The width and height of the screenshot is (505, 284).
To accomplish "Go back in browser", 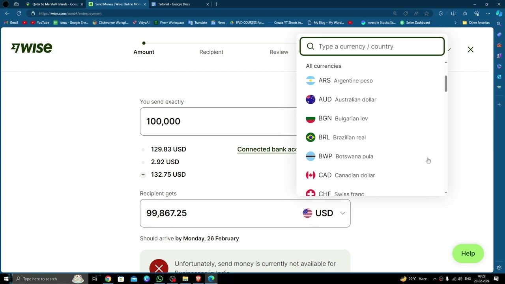I will click(x=7, y=13).
